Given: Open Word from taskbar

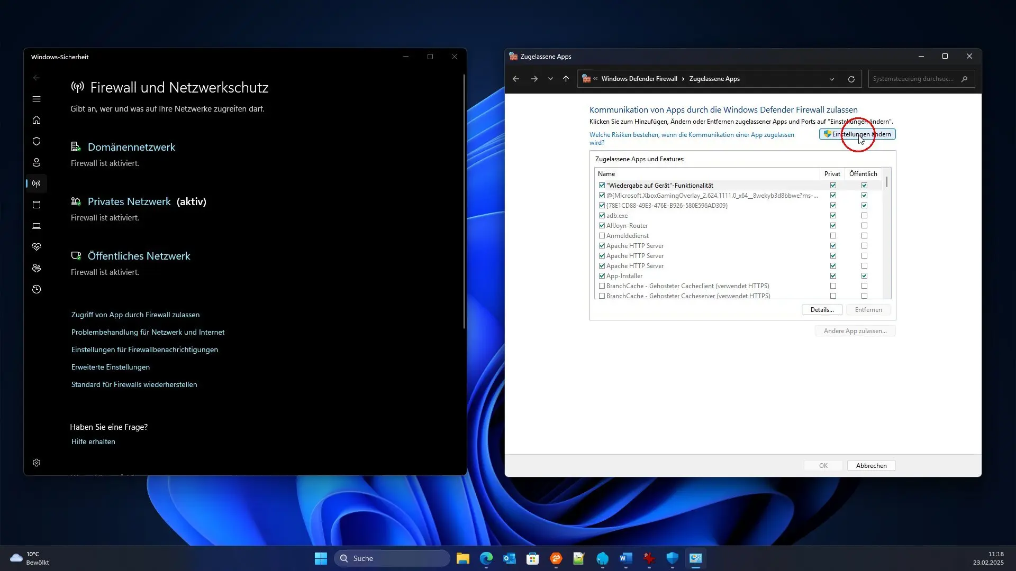Looking at the screenshot, I should tap(626, 558).
